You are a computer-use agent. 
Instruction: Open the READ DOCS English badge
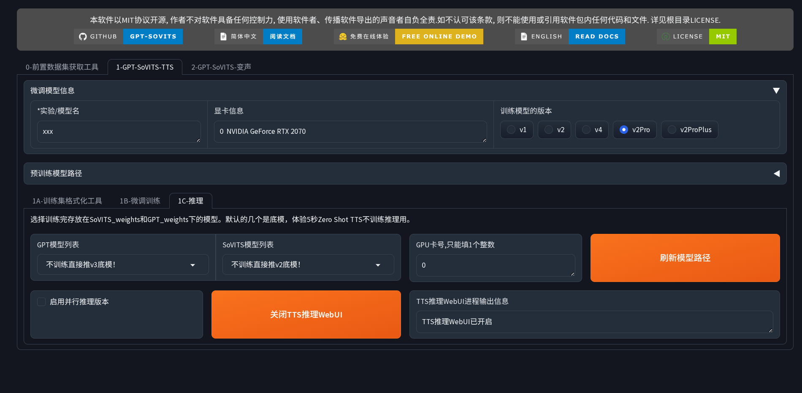tap(597, 37)
